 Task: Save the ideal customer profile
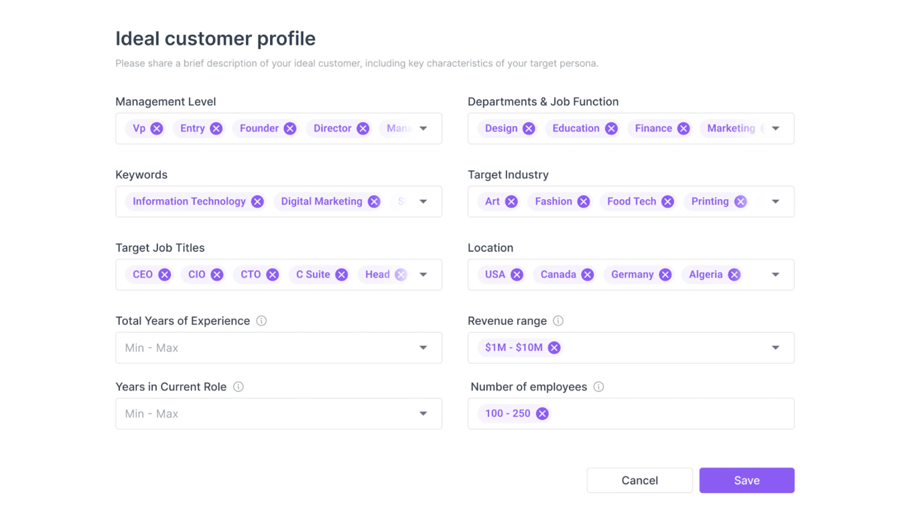point(747,480)
